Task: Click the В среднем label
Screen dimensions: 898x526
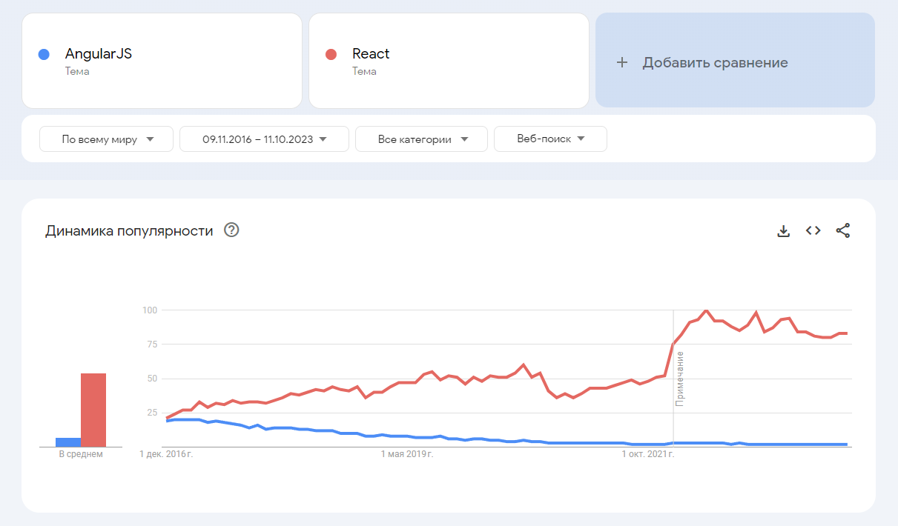Action: [x=81, y=454]
